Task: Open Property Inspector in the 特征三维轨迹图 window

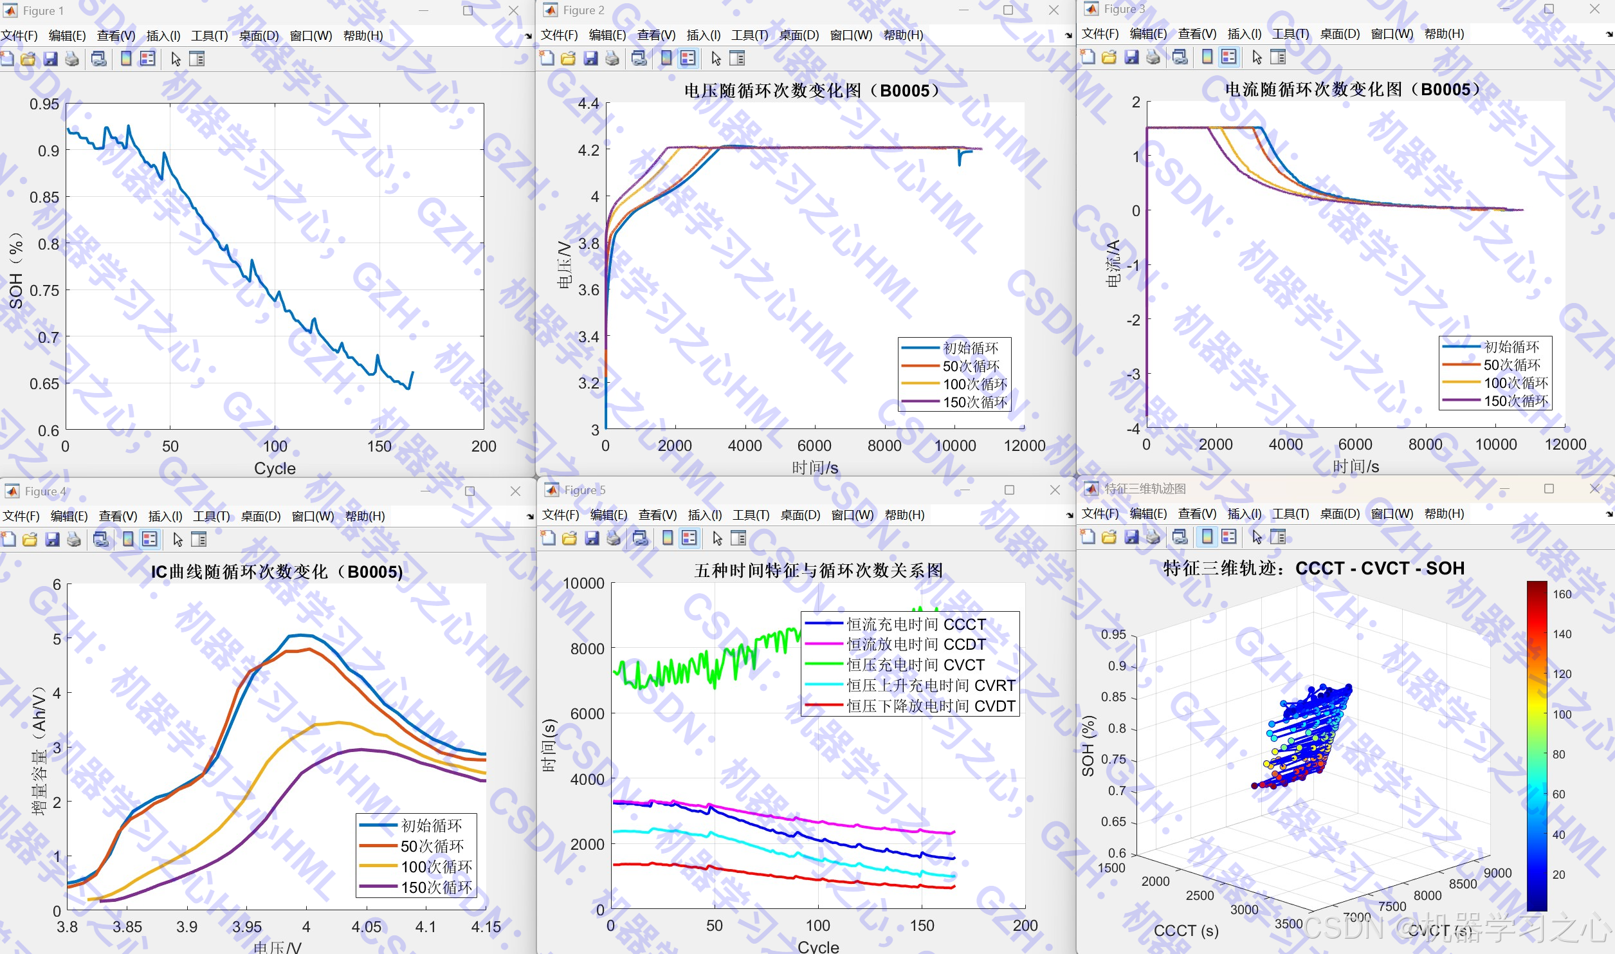Action: [1279, 537]
